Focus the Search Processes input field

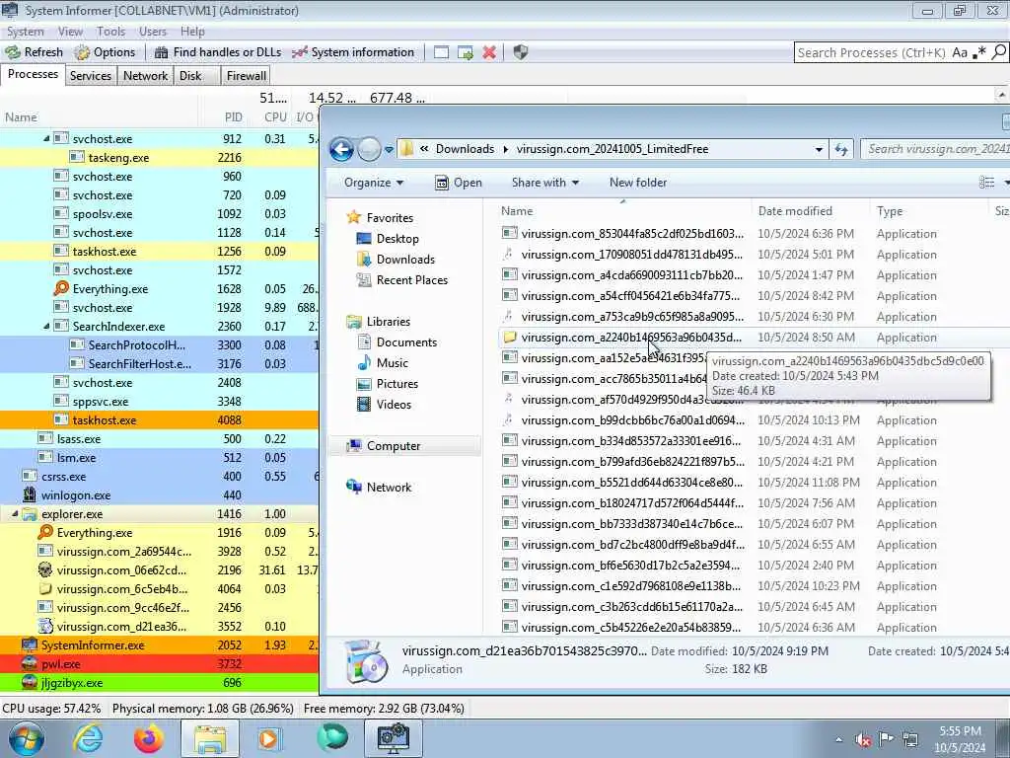click(872, 53)
